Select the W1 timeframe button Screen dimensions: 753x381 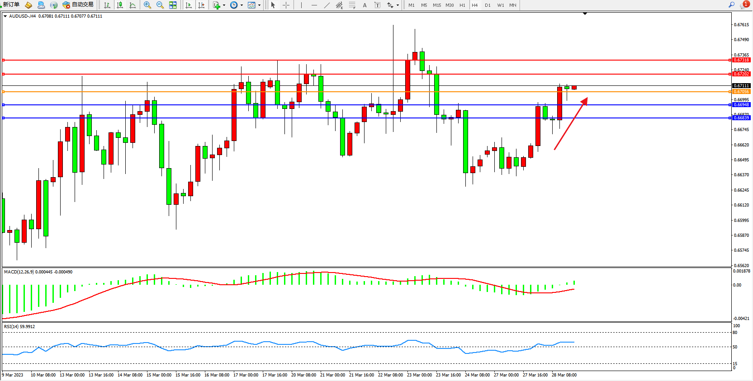point(500,5)
